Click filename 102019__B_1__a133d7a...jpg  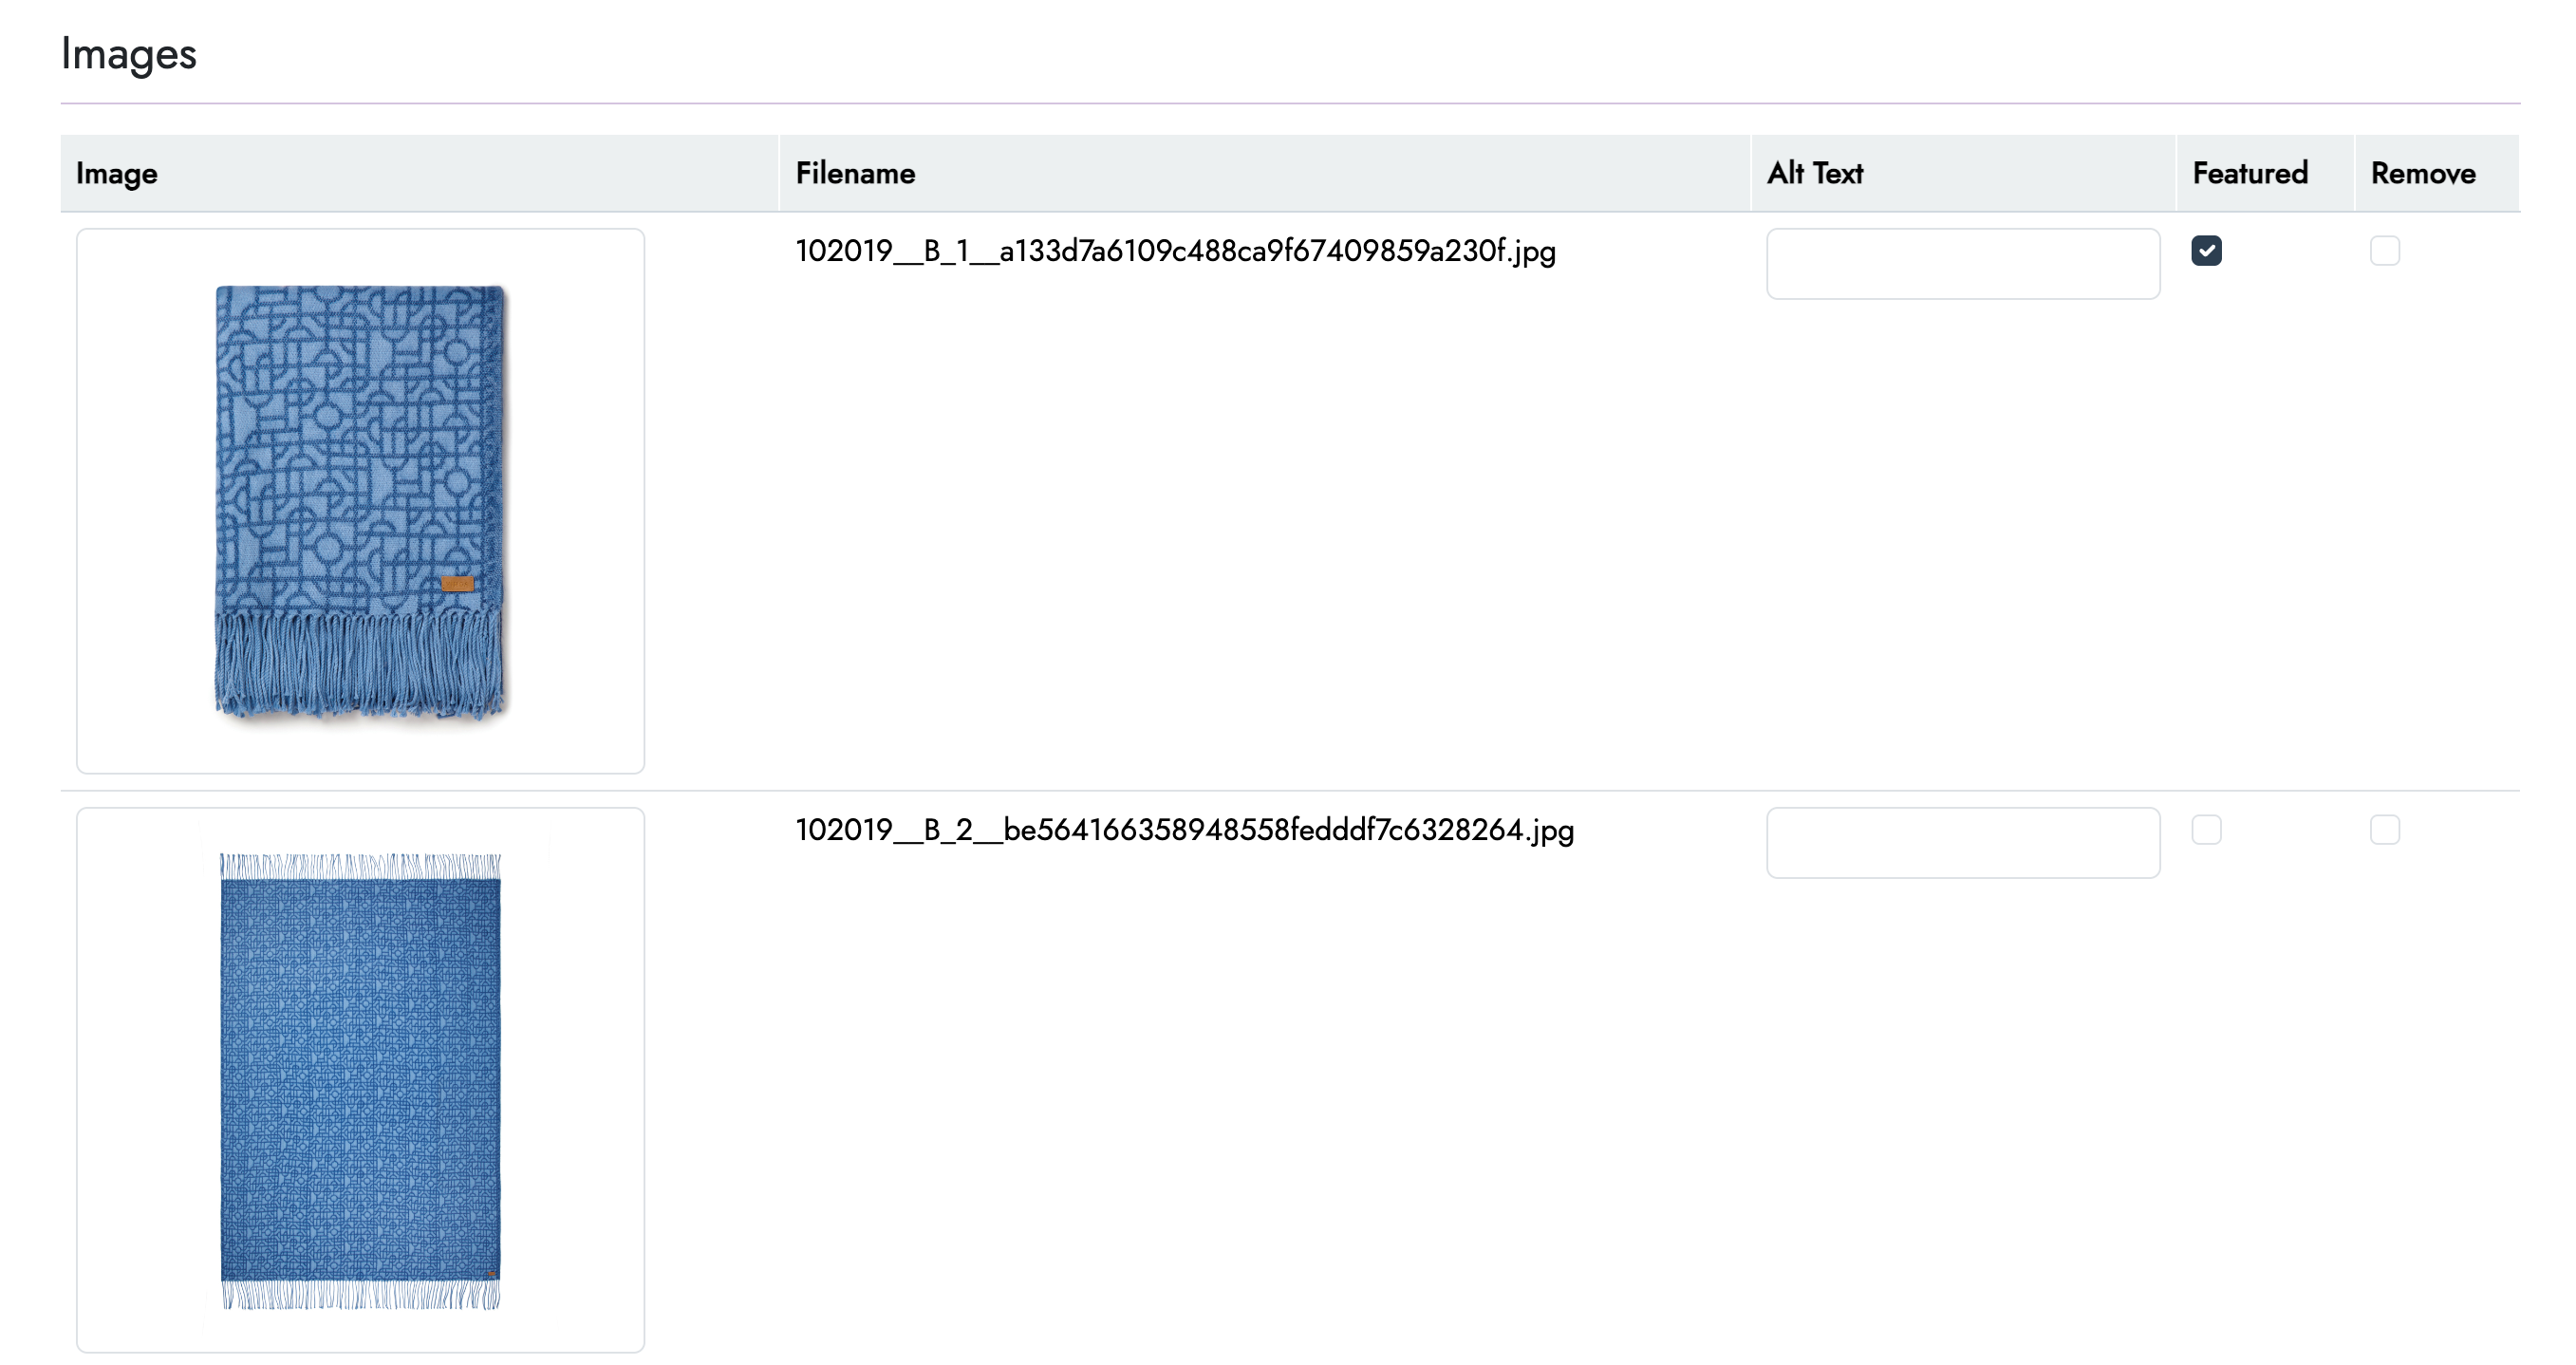[1175, 251]
